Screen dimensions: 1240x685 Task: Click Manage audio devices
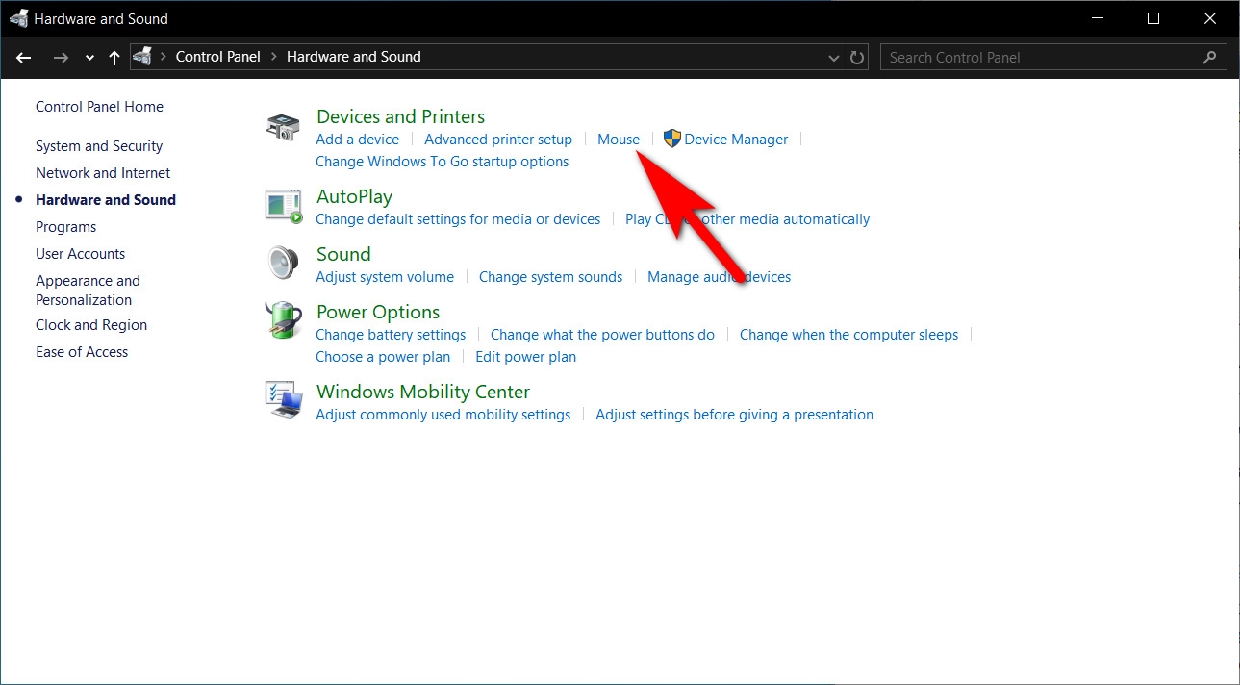click(719, 277)
